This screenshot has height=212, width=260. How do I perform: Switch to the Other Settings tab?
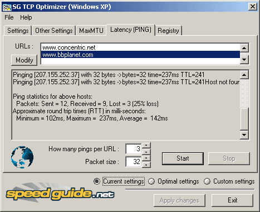[x=54, y=31]
